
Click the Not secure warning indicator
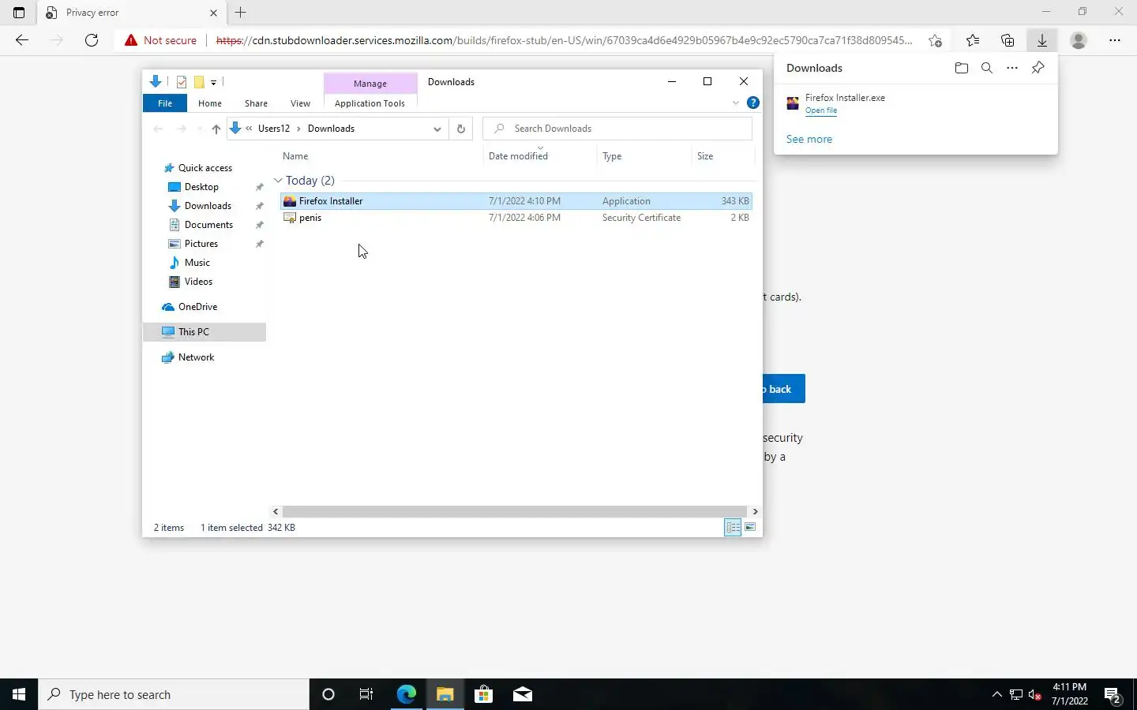tap(160, 40)
